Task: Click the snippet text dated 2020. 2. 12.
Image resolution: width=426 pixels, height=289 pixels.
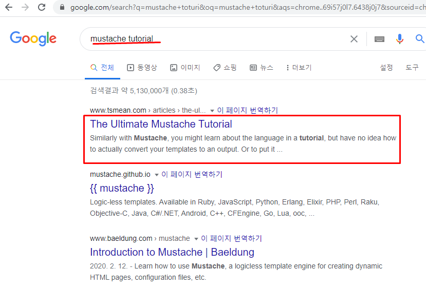Action: tap(236, 272)
